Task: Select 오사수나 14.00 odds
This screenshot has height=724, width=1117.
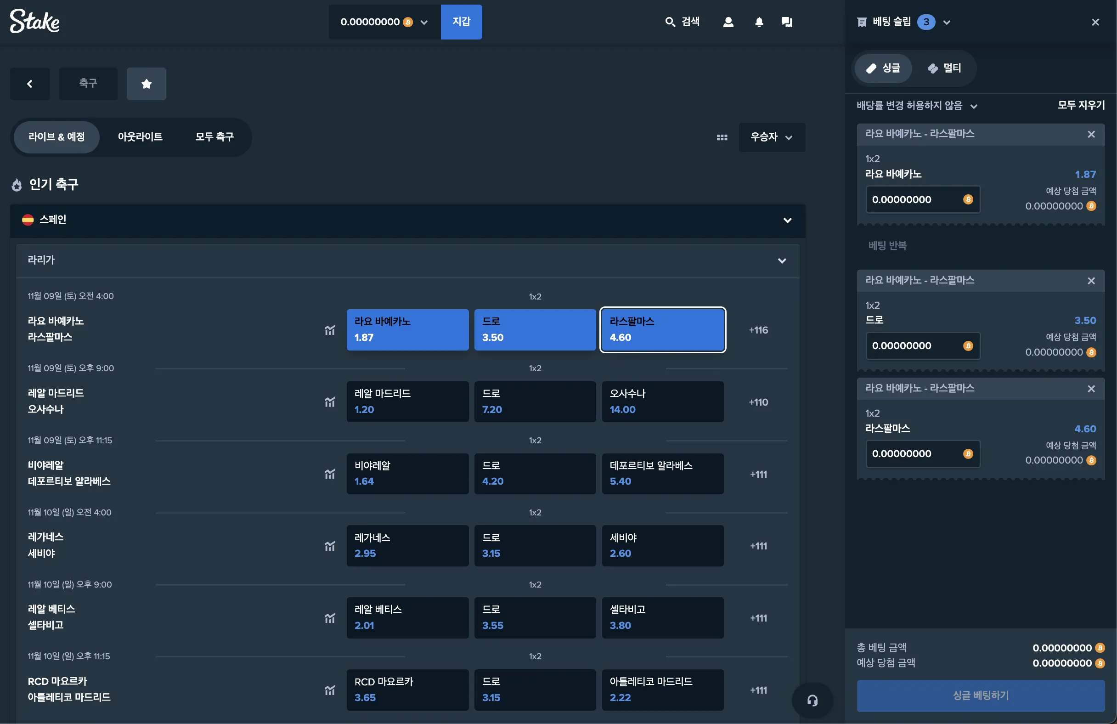Action: point(663,402)
